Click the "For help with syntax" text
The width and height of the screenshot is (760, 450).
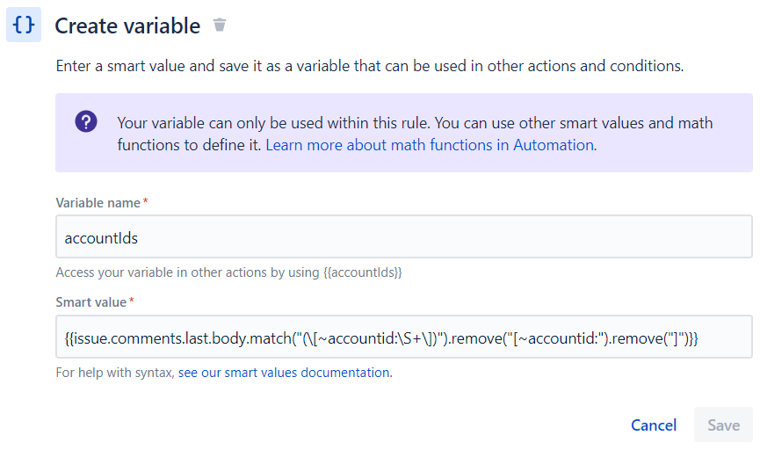(115, 373)
